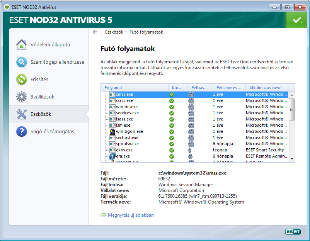Click the process list scroll up arrow

tap(291, 95)
